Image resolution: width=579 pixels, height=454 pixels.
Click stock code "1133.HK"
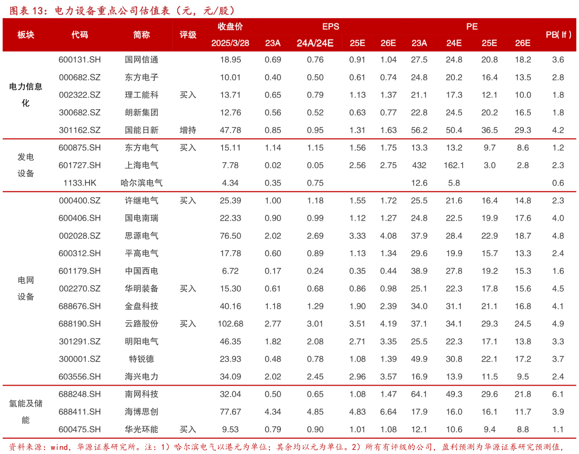(80, 183)
